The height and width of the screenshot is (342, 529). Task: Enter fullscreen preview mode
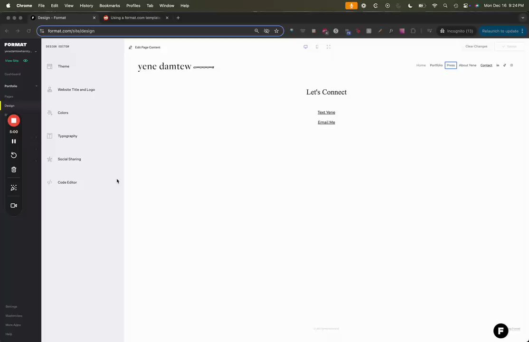[329, 47]
